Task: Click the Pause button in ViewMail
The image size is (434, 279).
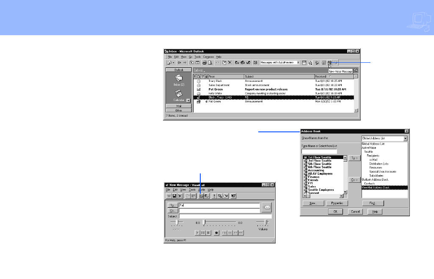Action: (x=203, y=233)
